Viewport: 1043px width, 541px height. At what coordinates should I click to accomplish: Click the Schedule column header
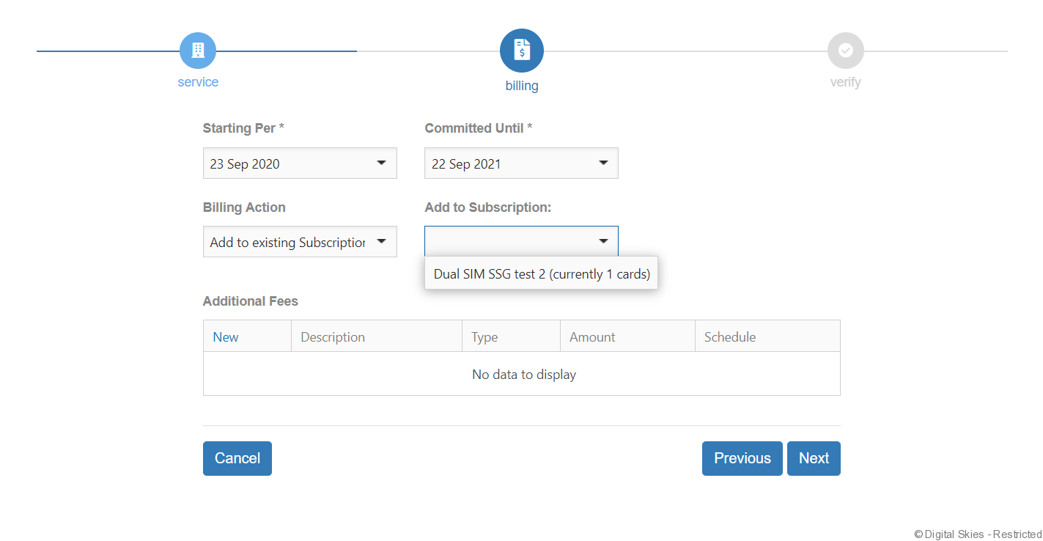pyautogui.click(x=729, y=337)
